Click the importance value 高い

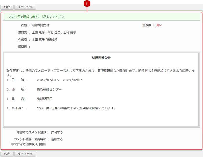tap(159, 25)
